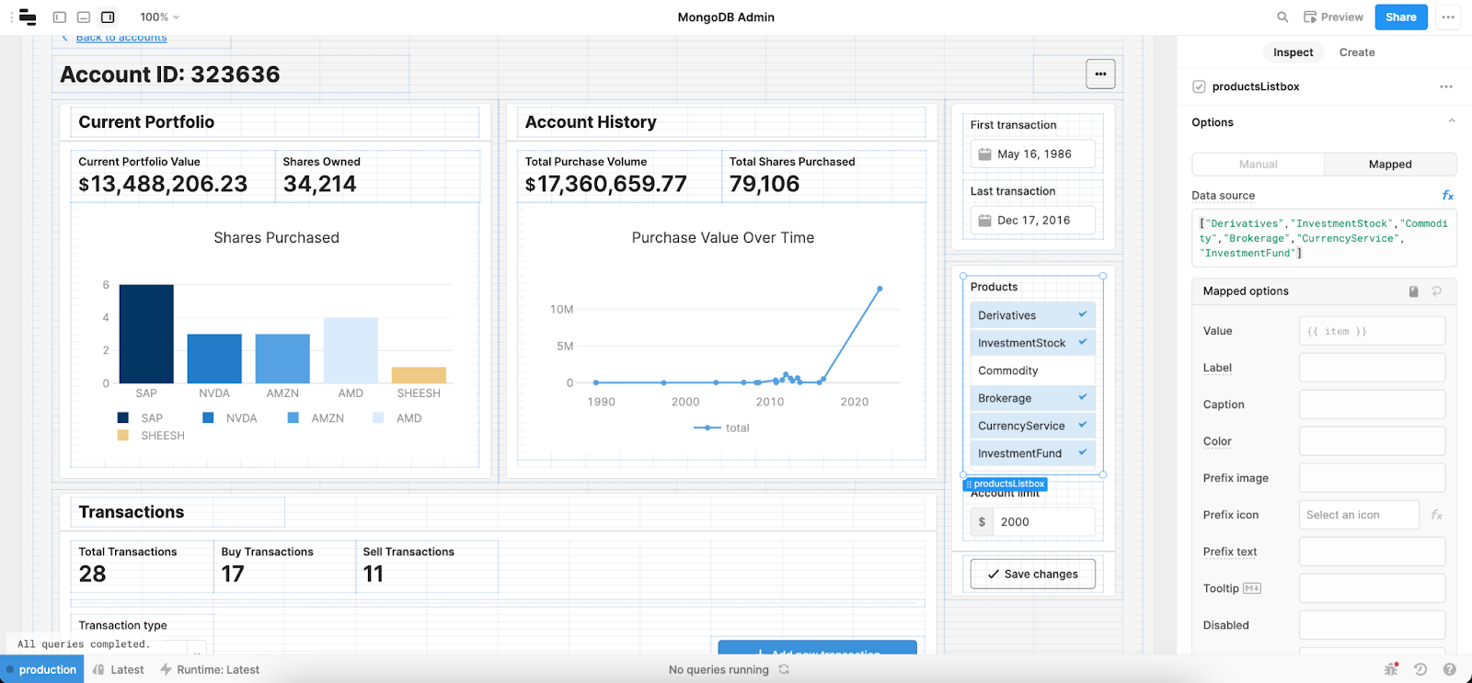Open the production environment selector
This screenshot has height=683, width=1472.
42,669
